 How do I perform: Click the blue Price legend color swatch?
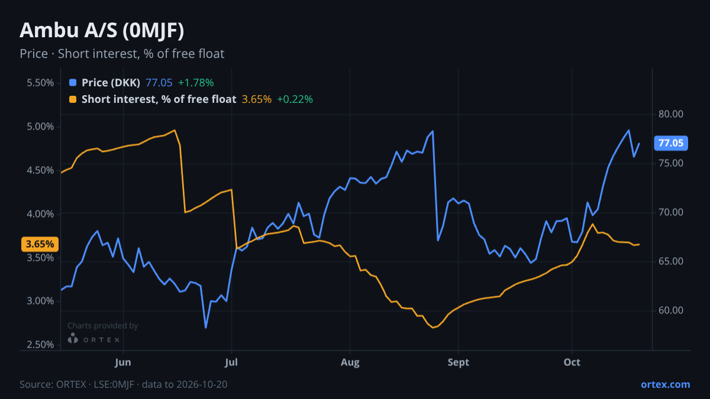pyautogui.click(x=73, y=83)
